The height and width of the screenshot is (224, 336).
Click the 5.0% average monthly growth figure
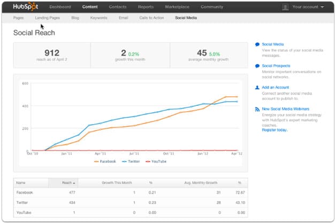click(x=215, y=54)
